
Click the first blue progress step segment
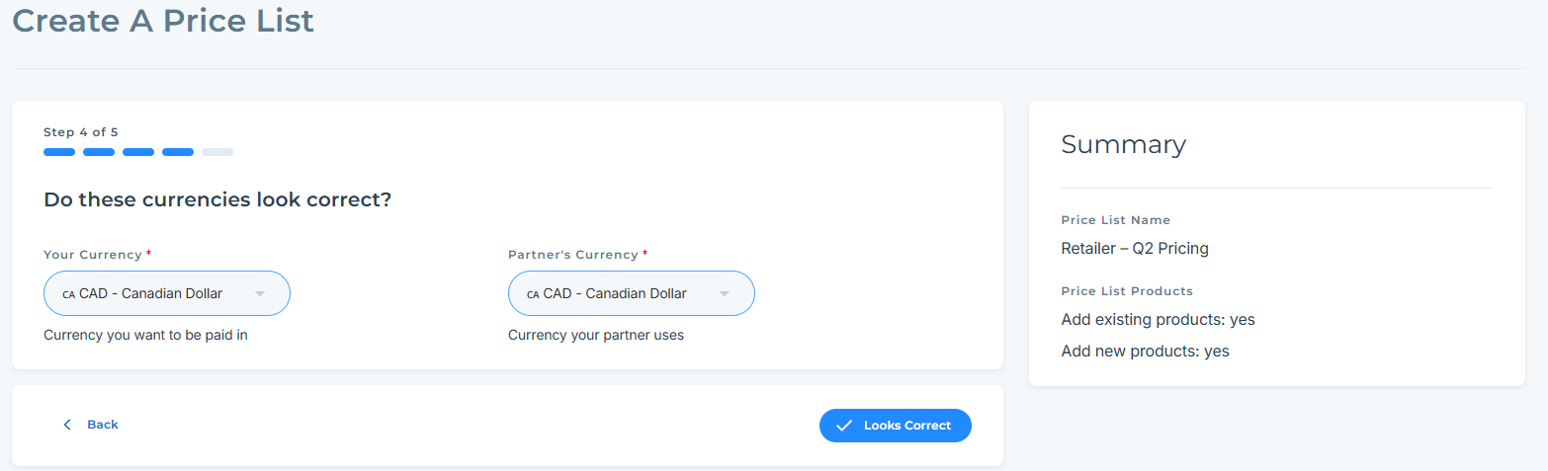click(x=59, y=152)
